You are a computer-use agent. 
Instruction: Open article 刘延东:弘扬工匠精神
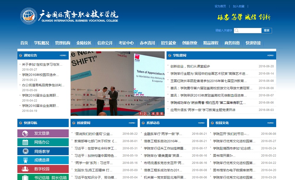[93, 170]
